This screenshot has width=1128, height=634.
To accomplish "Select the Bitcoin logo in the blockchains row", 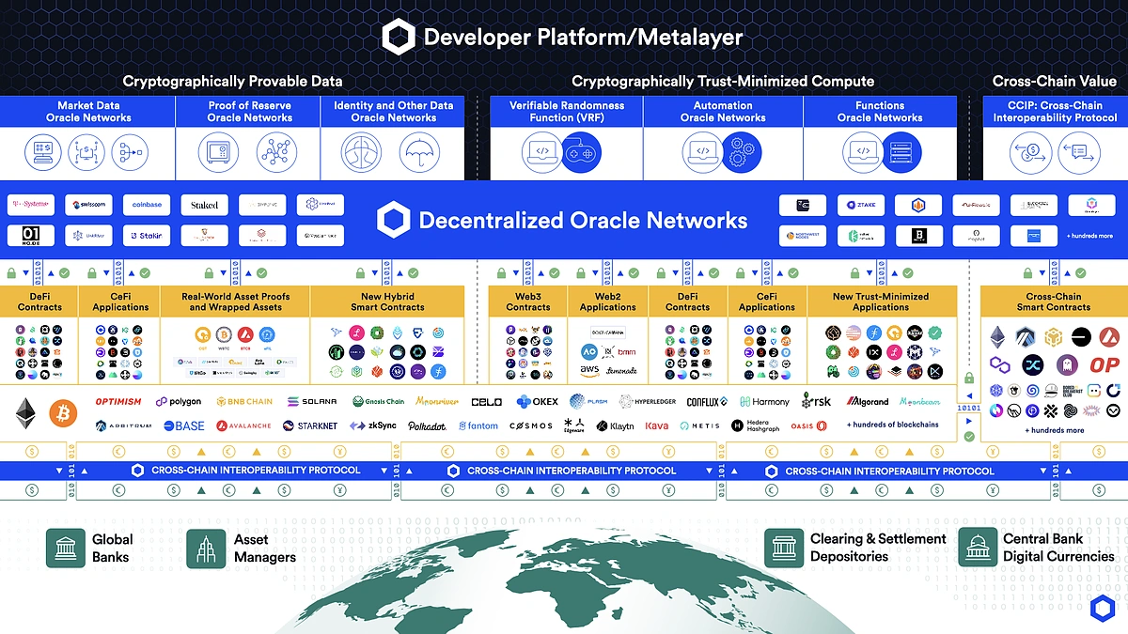I will coord(64,412).
